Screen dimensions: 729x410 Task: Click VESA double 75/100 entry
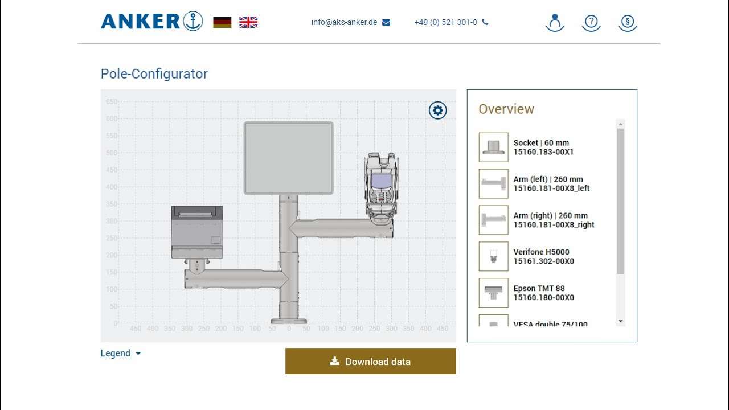pyautogui.click(x=550, y=324)
